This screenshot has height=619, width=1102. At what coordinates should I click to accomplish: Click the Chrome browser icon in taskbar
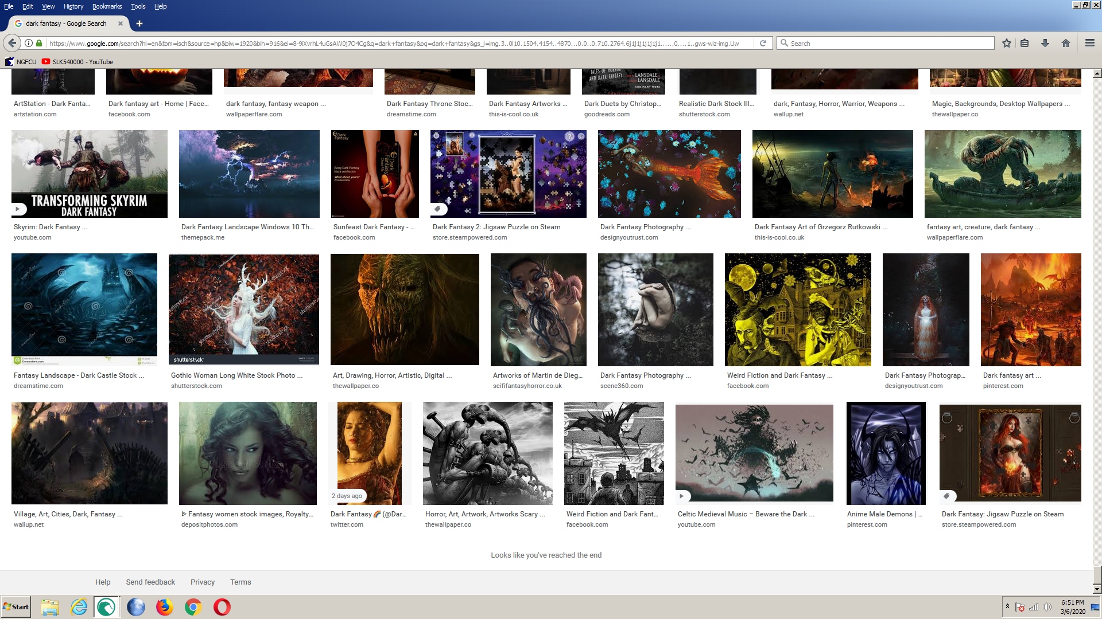[193, 607]
